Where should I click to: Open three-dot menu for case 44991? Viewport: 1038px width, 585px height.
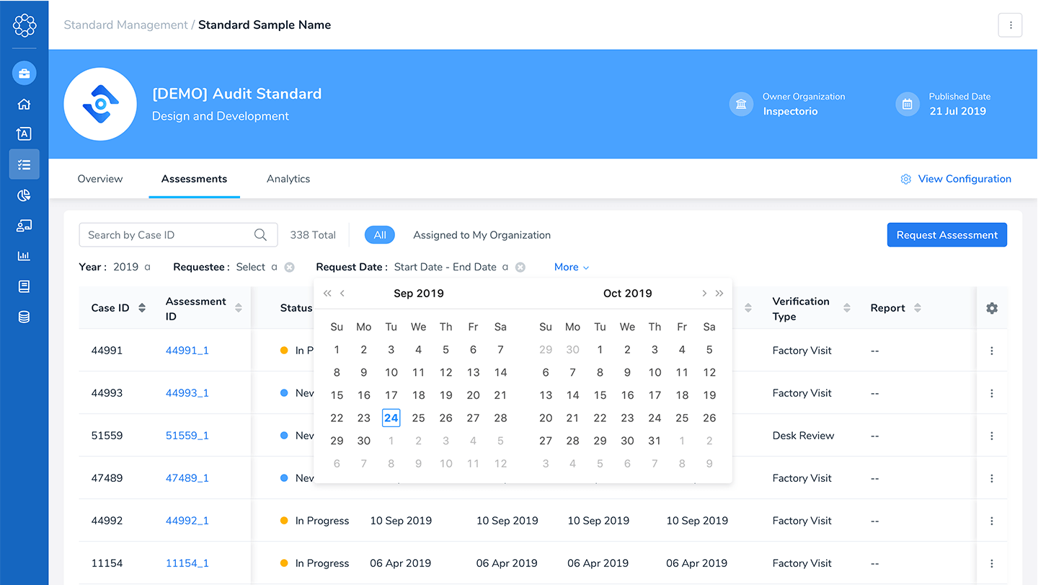[x=992, y=351]
